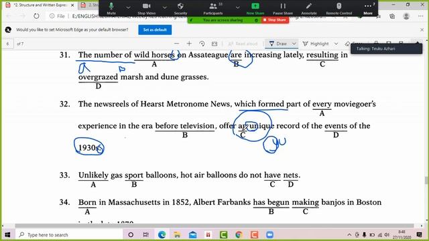Image resolution: width=429 pixels, height=241 pixels.
Task: Rotate the PDF page
Action: click(202, 44)
